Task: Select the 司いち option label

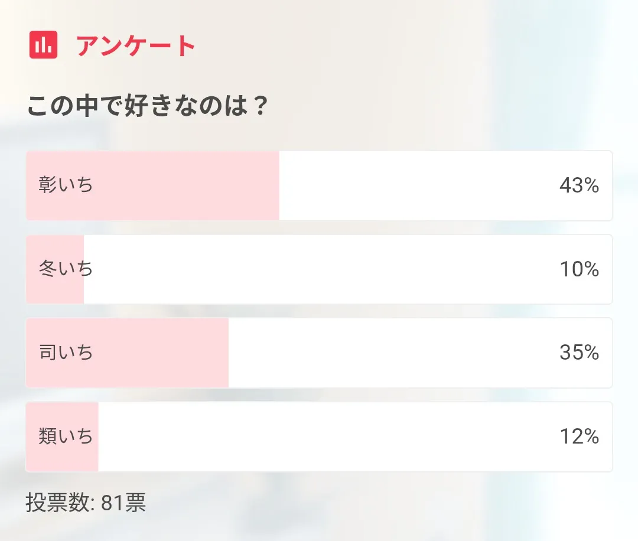Action: pyautogui.click(x=66, y=353)
